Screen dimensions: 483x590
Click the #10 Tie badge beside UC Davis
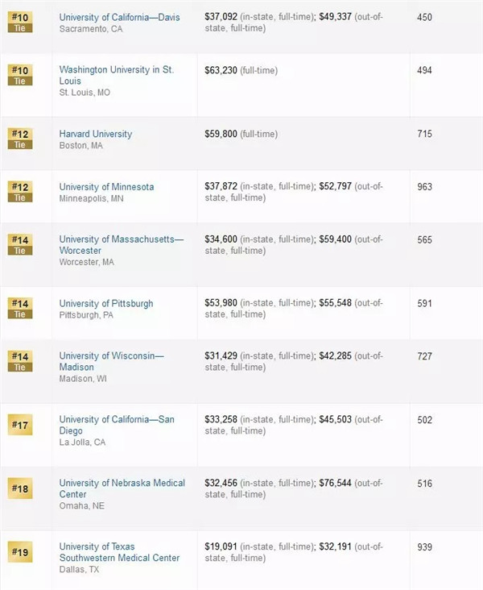click(x=19, y=22)
